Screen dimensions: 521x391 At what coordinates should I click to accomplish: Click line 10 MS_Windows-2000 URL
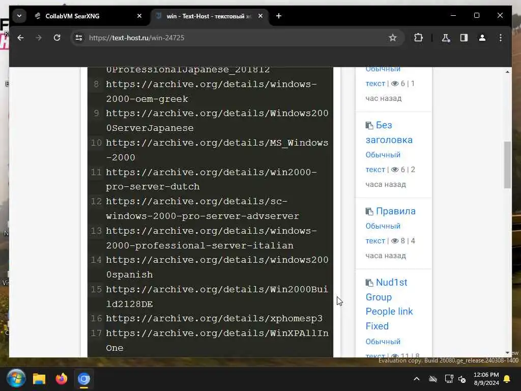click(217, 150)
